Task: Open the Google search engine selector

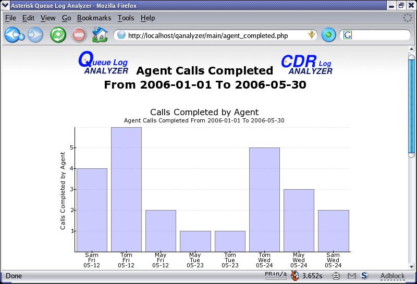Action: click(x=347, y=35)
